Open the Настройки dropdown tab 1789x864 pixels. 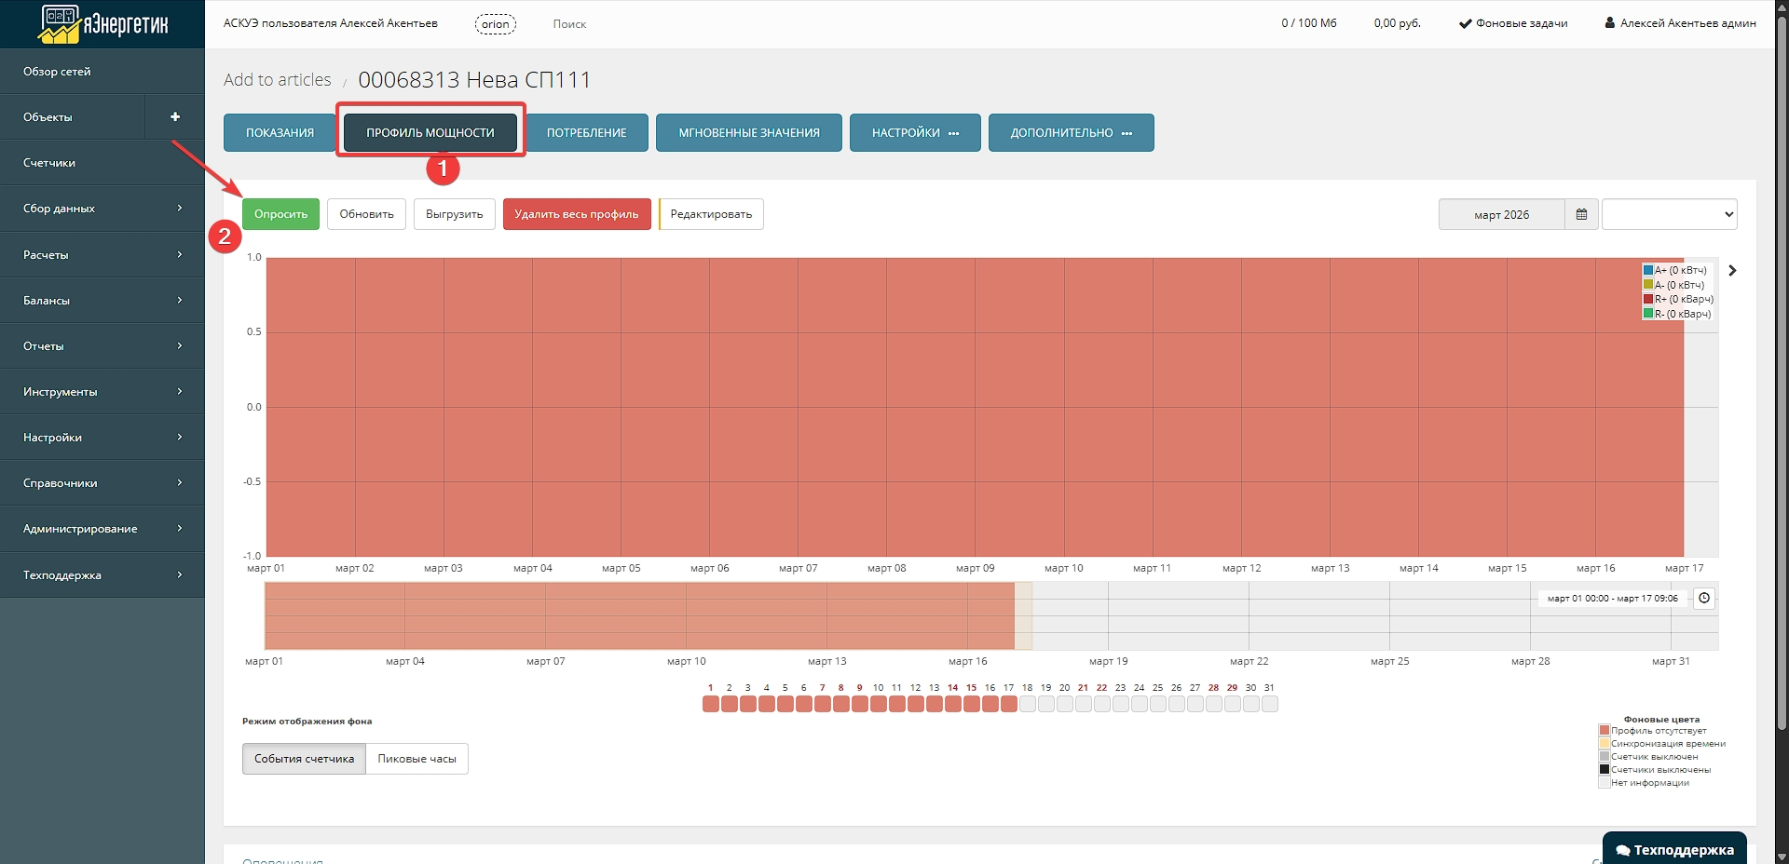coord(914,133)
